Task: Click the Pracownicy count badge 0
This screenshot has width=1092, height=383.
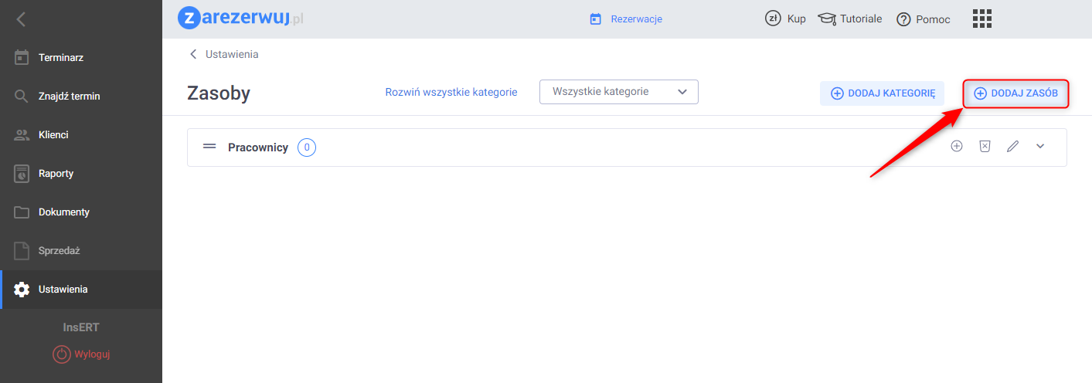Action: (x=307, y=147)
